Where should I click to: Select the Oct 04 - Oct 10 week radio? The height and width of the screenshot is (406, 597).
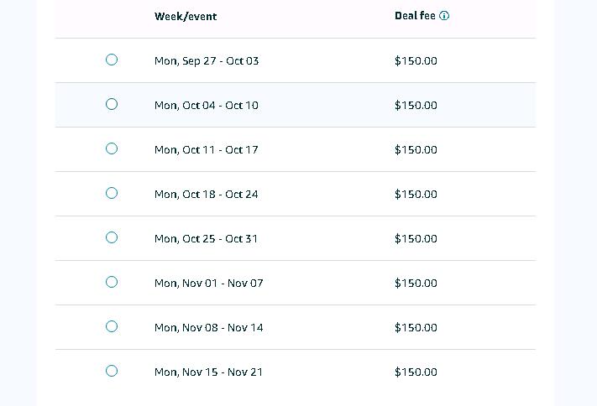112,104
